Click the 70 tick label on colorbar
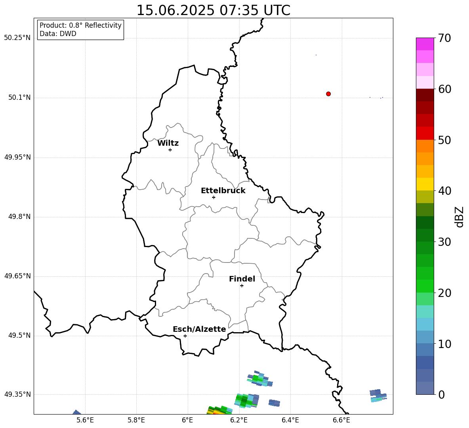Image resolution: width=469 pixels, height=428 pixels. 444,38
